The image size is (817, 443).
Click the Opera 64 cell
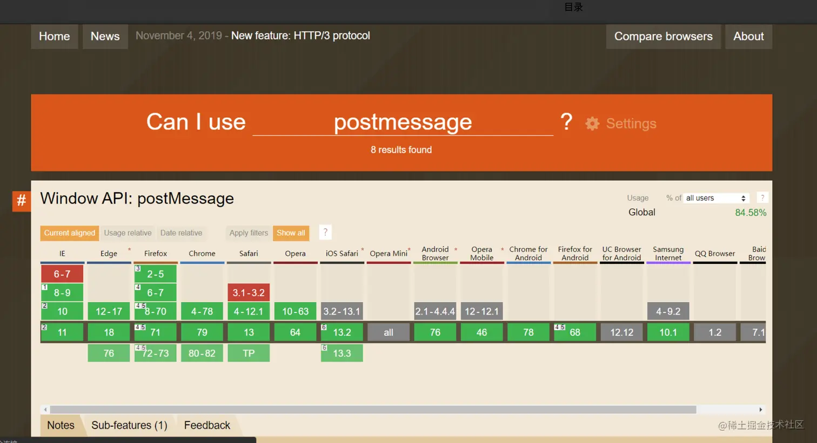pos(295,332)
